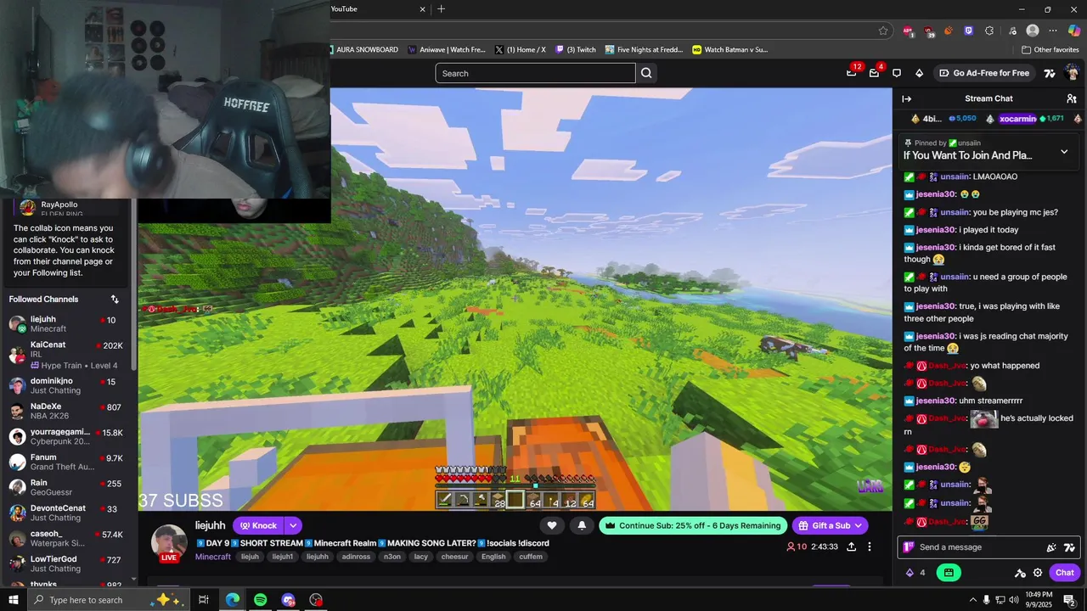The width and height of the screenshot is (1087, 611).
Task: Click the share icon below the stream
Action: pyautogui.click(x=851, y=547)
